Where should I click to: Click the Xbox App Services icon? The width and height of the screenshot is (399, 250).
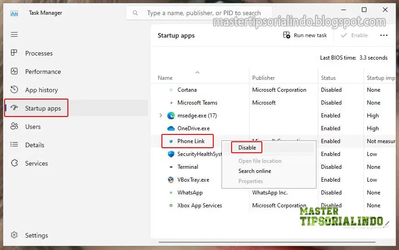click(x=171, y=206)
